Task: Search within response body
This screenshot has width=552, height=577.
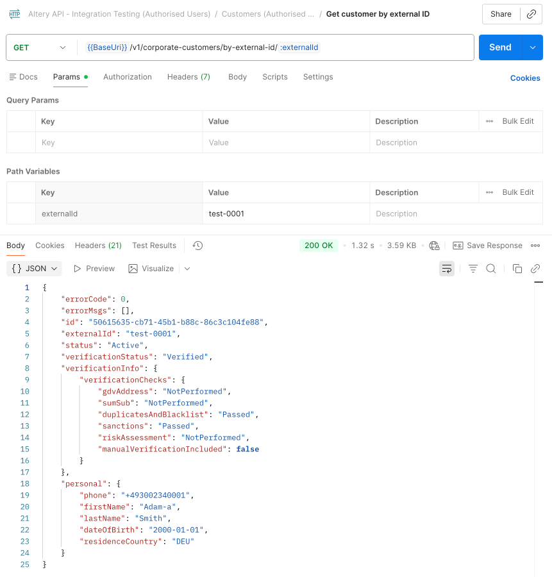Action: (491, 269)
